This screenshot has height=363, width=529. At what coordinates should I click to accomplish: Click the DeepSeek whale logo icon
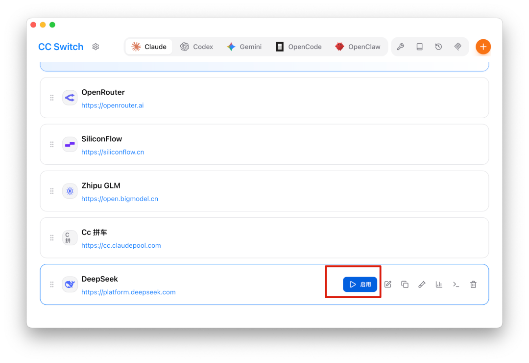70,284
